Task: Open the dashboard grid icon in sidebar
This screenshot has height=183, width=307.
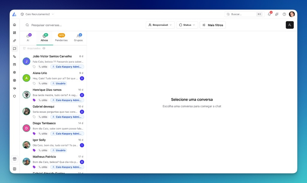Action: (x=14, y=32)
